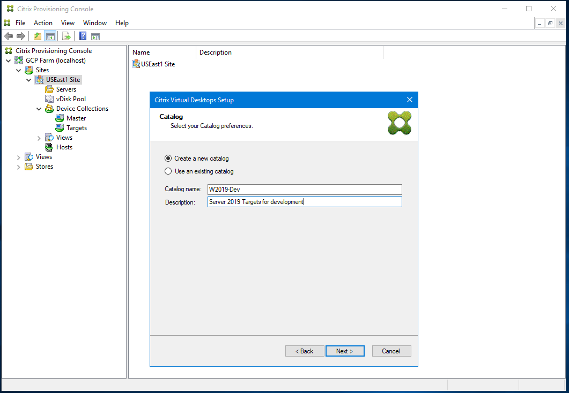Cancel the Citrix Virtual Desktops Setup wizard
Screen dimensions: 569x393
(x=391, y=351)
